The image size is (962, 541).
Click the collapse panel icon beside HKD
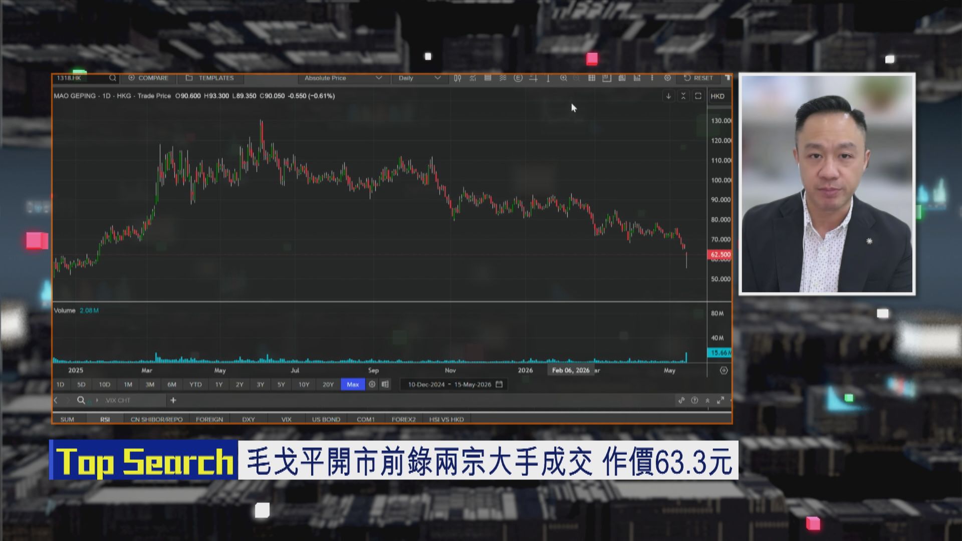click(683, 96)
